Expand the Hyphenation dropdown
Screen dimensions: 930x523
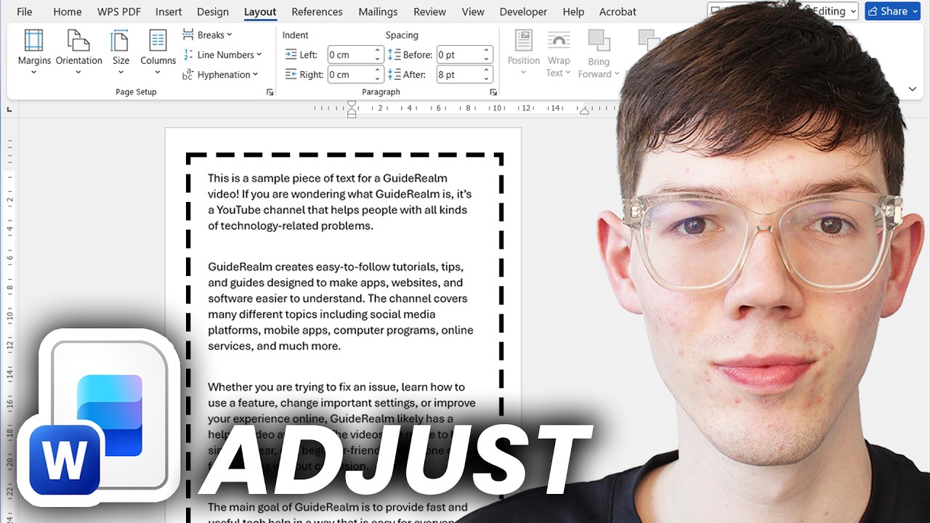[220, 74]
